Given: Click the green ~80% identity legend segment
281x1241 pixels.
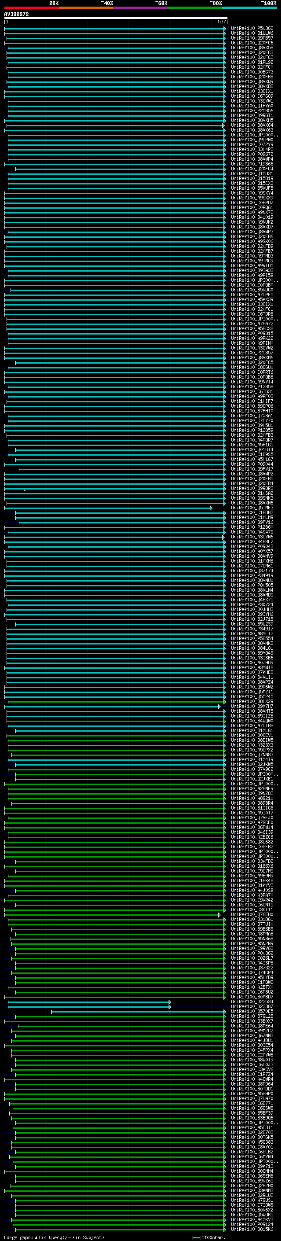Looking at the screenshot, I should pos(195,8).
